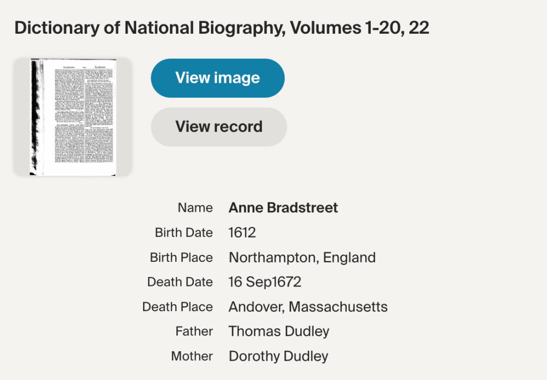The width and height of the screenshot is (547, 380).
Task: Select the birth year 1612
Action: point(242,233)
